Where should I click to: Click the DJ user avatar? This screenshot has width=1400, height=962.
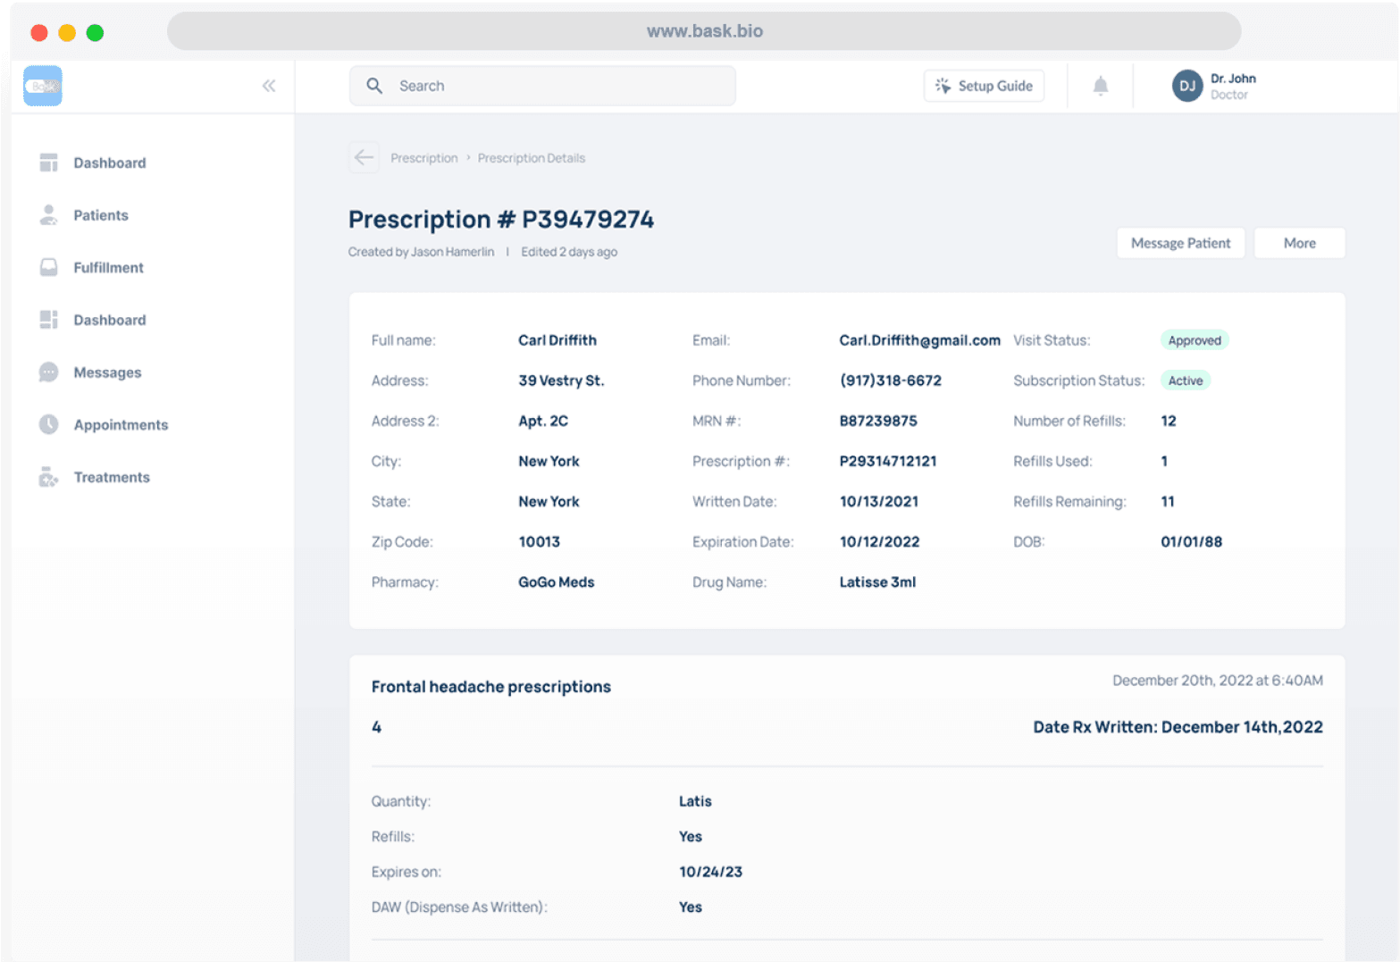coord(1187,86)
